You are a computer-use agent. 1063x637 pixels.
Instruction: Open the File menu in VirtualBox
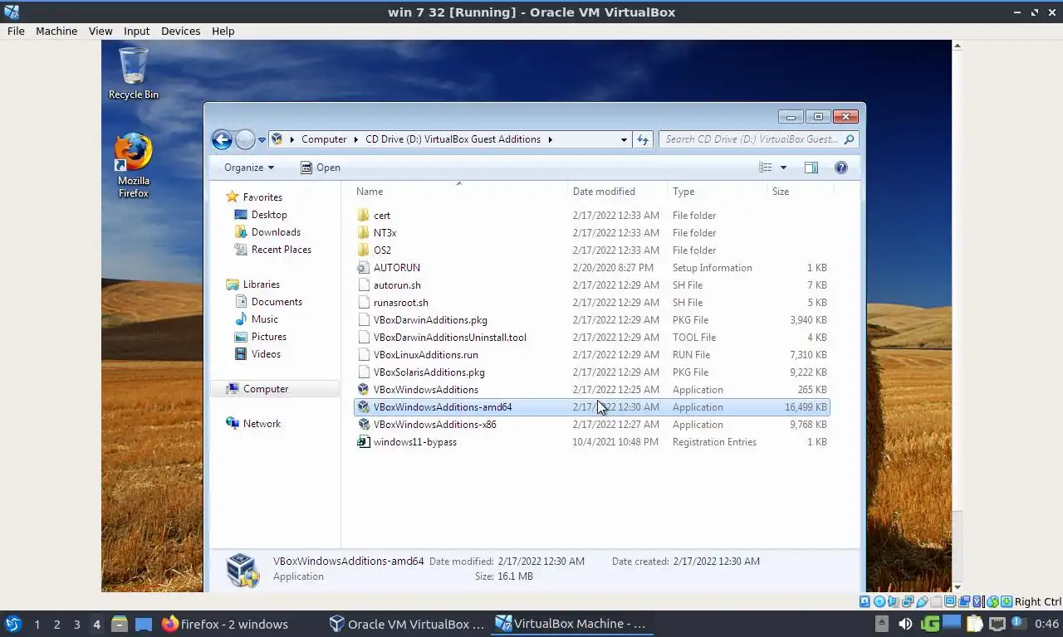tap(16, 31)
